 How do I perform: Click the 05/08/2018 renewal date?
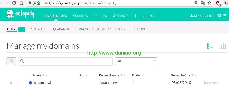[181, 83]
